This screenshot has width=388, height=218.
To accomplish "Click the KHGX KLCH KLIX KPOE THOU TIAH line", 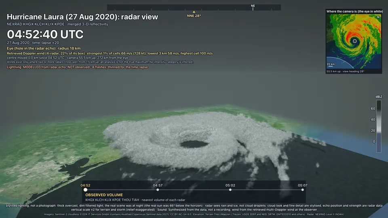I will click(x=135, y=200).
